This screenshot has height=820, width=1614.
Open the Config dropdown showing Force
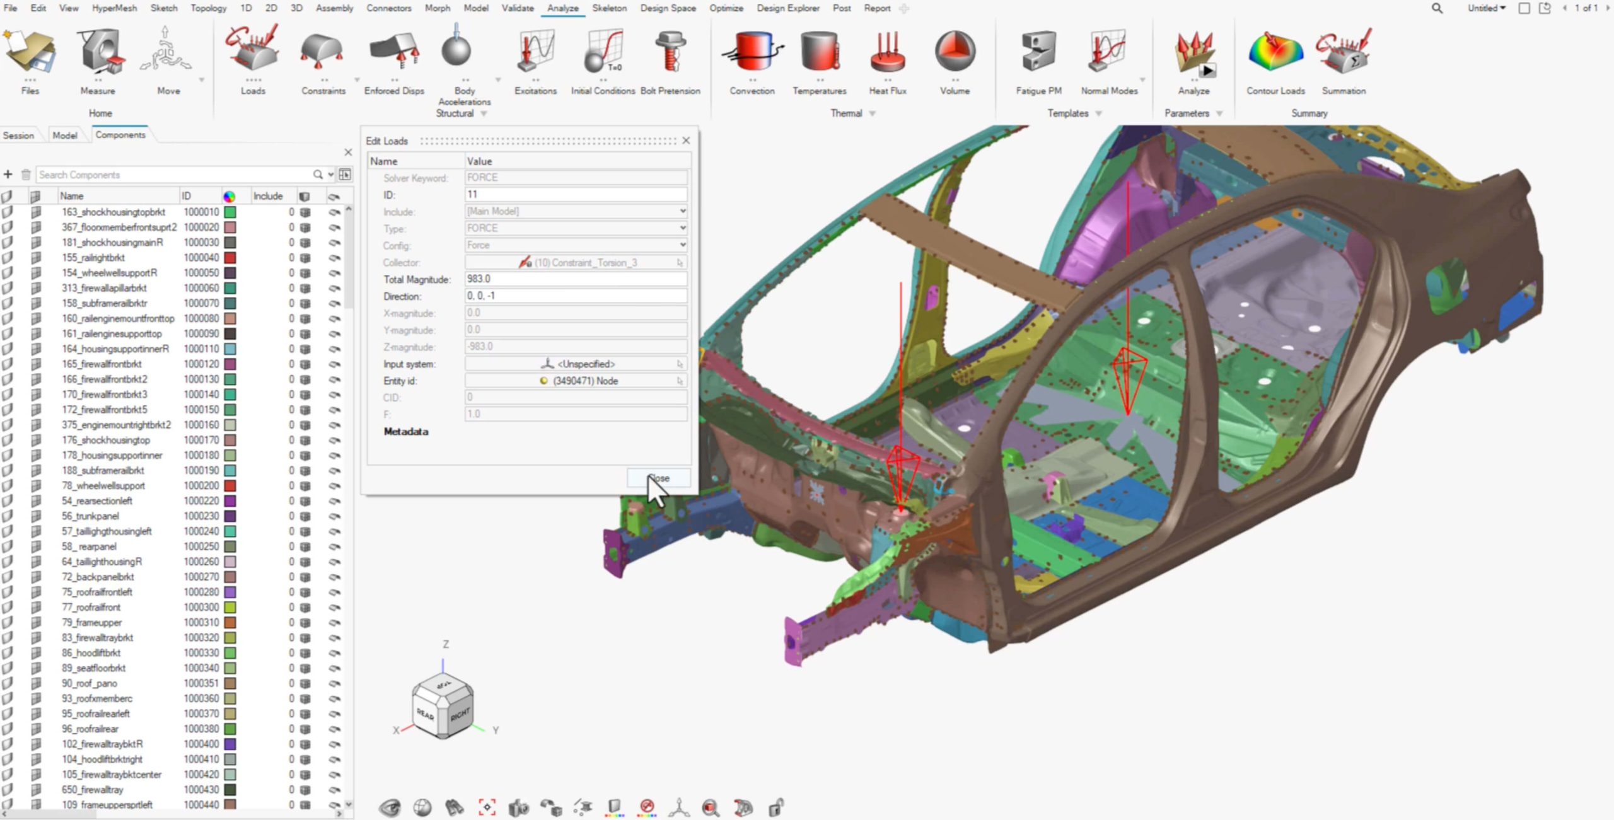(x=682, y=245)
